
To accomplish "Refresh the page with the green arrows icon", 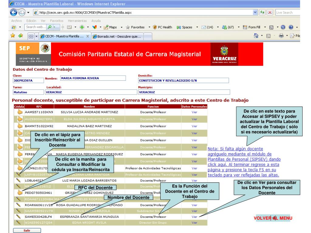I will [x=262, y=12].
